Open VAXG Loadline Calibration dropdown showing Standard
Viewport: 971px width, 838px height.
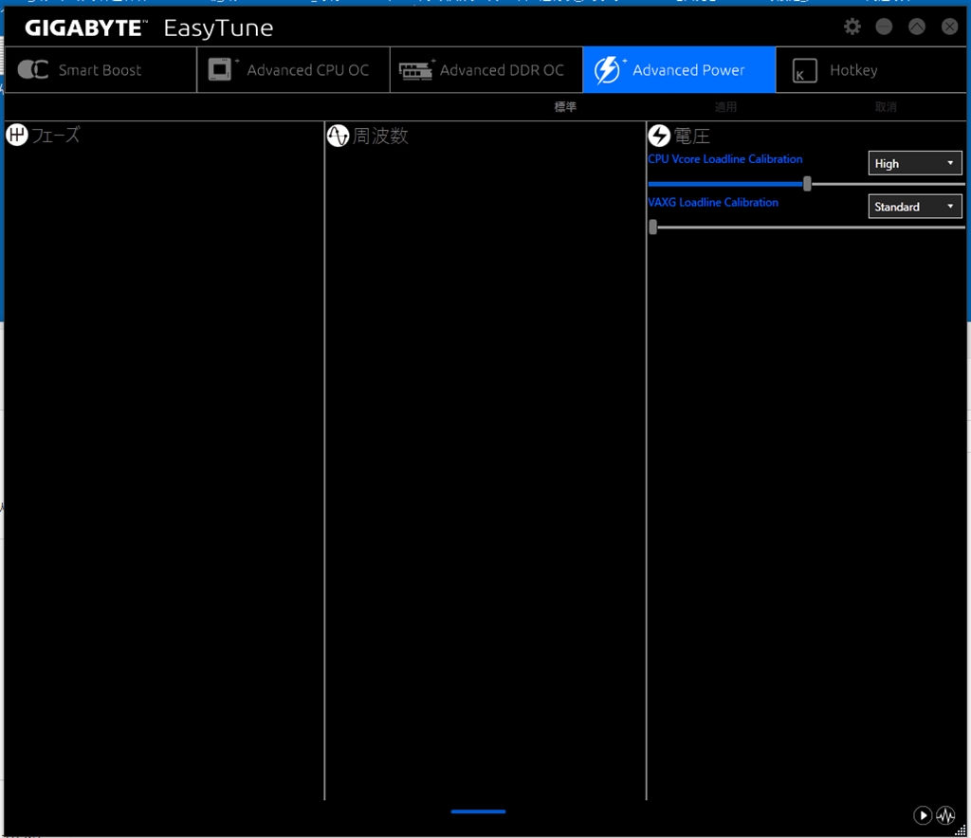tap(915, 207)
